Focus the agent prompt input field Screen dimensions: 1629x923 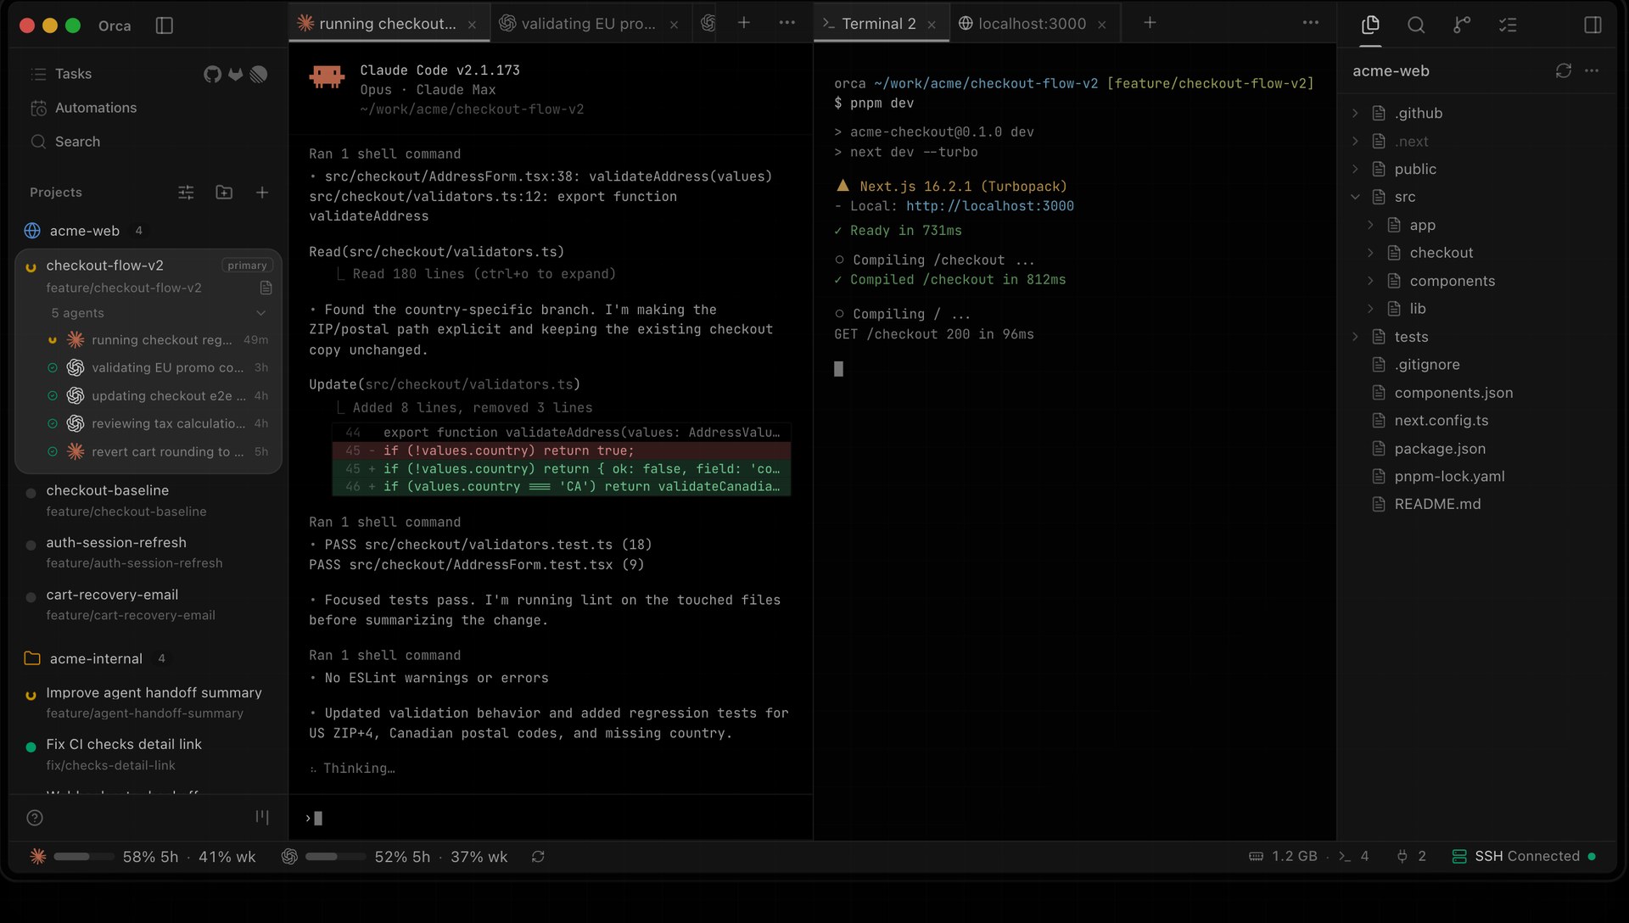click(551, 818)
